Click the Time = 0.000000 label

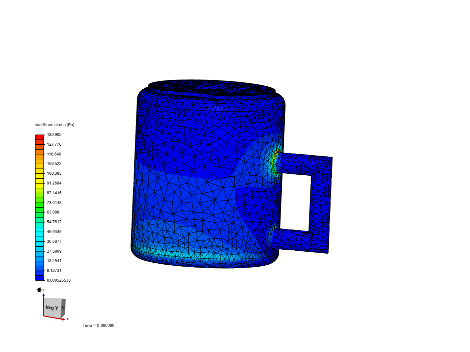pyautogui.click(x=99, y=325)
